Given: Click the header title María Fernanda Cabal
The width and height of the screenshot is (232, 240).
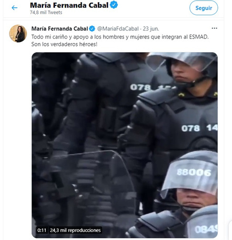Looking at the screenshot, I should coord(69,5).
